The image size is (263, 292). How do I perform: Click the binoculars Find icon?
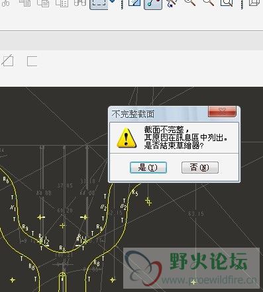tap(80, 3)
